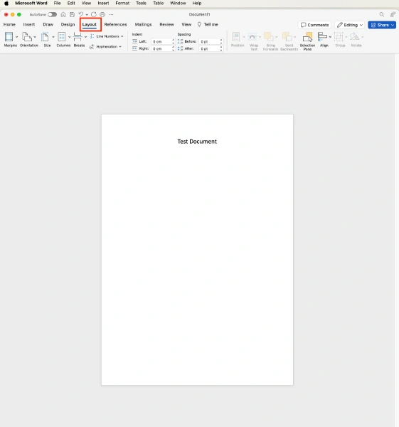Click the Spacing Before input field

pyautogui.click(x=209, y=41)
